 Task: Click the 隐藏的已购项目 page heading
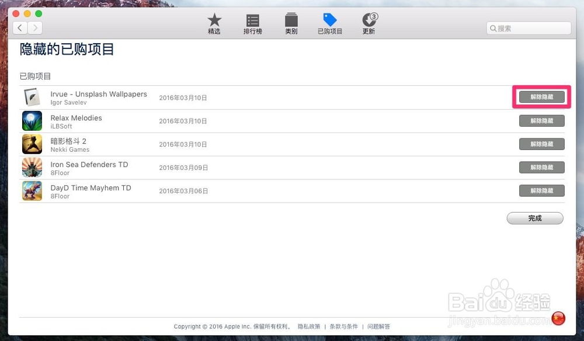(67, 49)
